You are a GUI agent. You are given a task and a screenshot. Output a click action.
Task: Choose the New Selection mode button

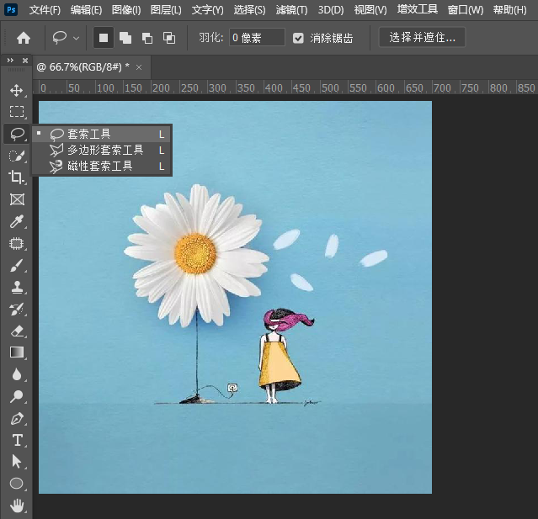[x=104, y=38]
